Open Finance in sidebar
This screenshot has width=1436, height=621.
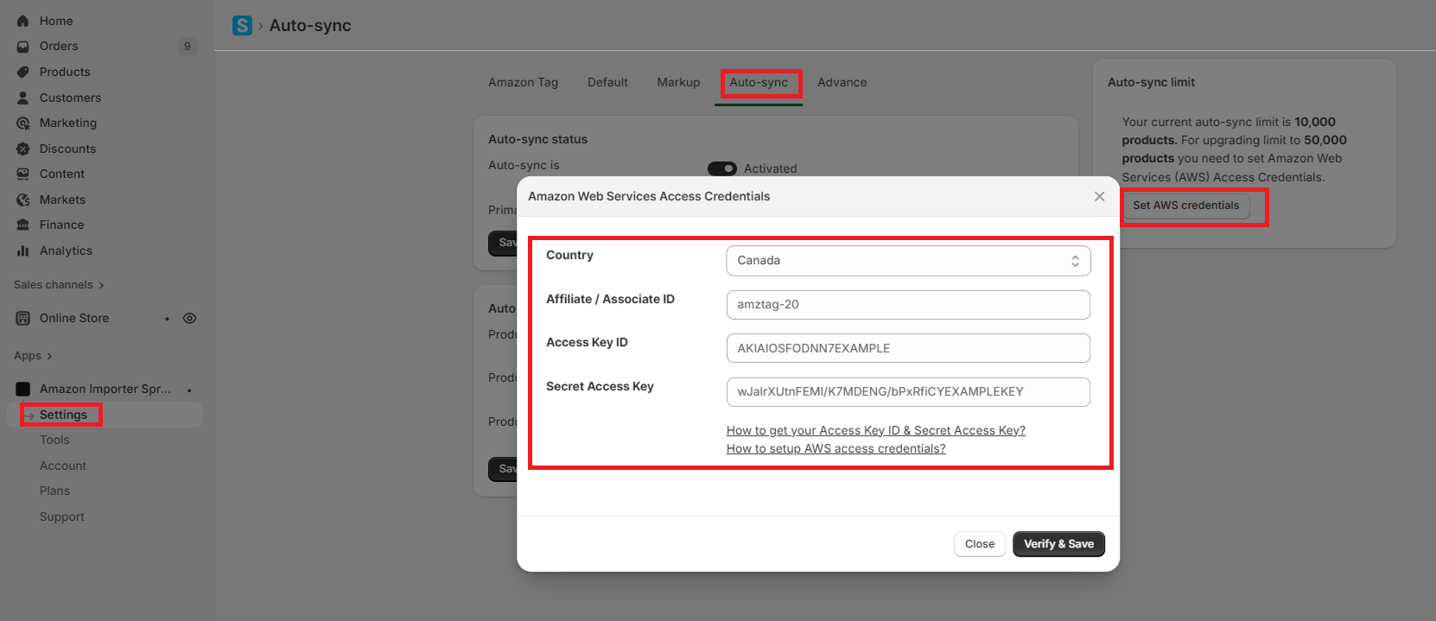pos(61,225)
